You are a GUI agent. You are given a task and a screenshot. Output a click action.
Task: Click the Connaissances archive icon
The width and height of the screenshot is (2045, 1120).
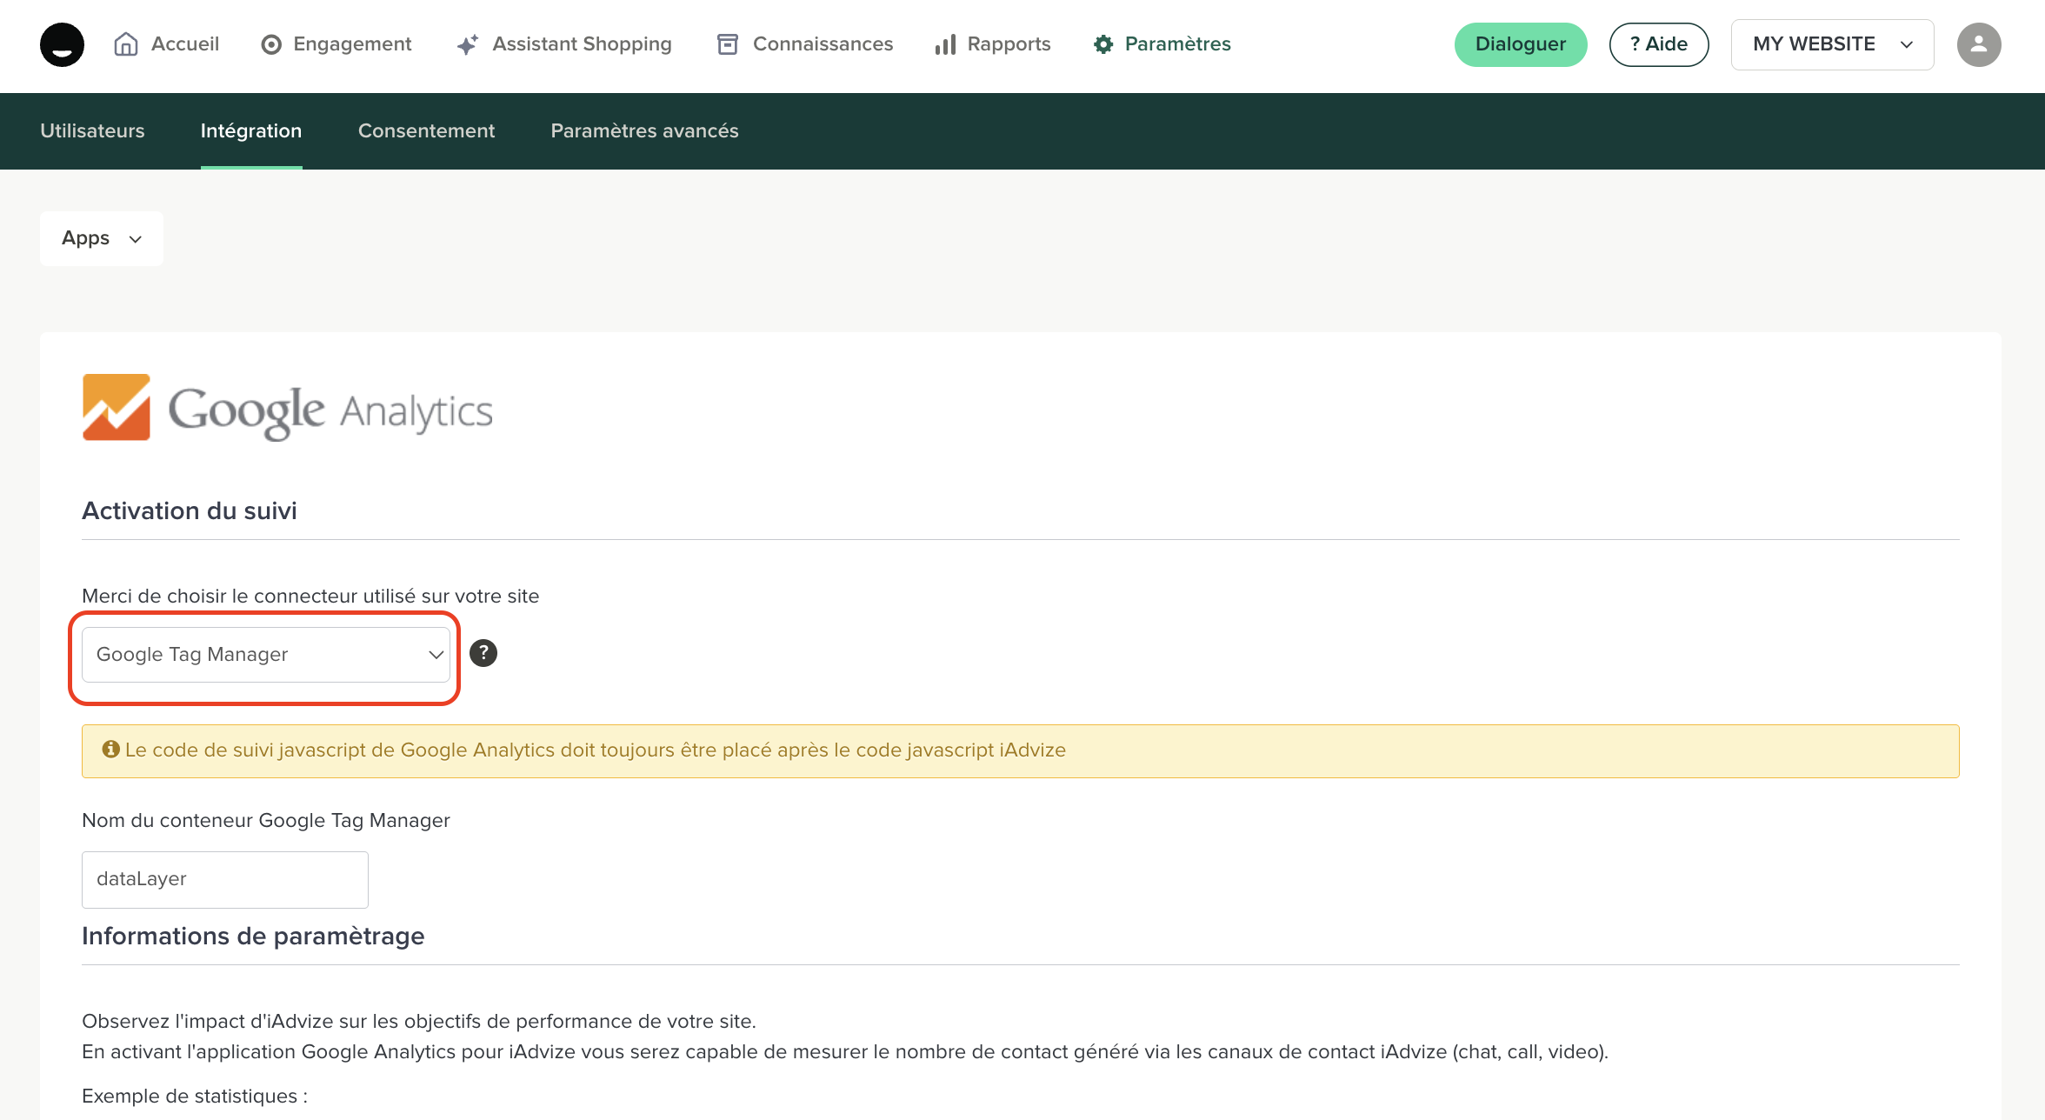[728, 44]
